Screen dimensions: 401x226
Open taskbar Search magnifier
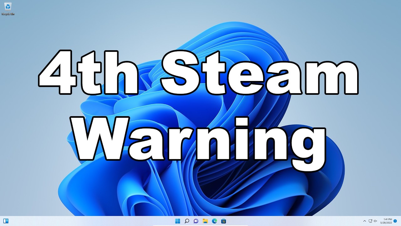[x=187, y=221]
